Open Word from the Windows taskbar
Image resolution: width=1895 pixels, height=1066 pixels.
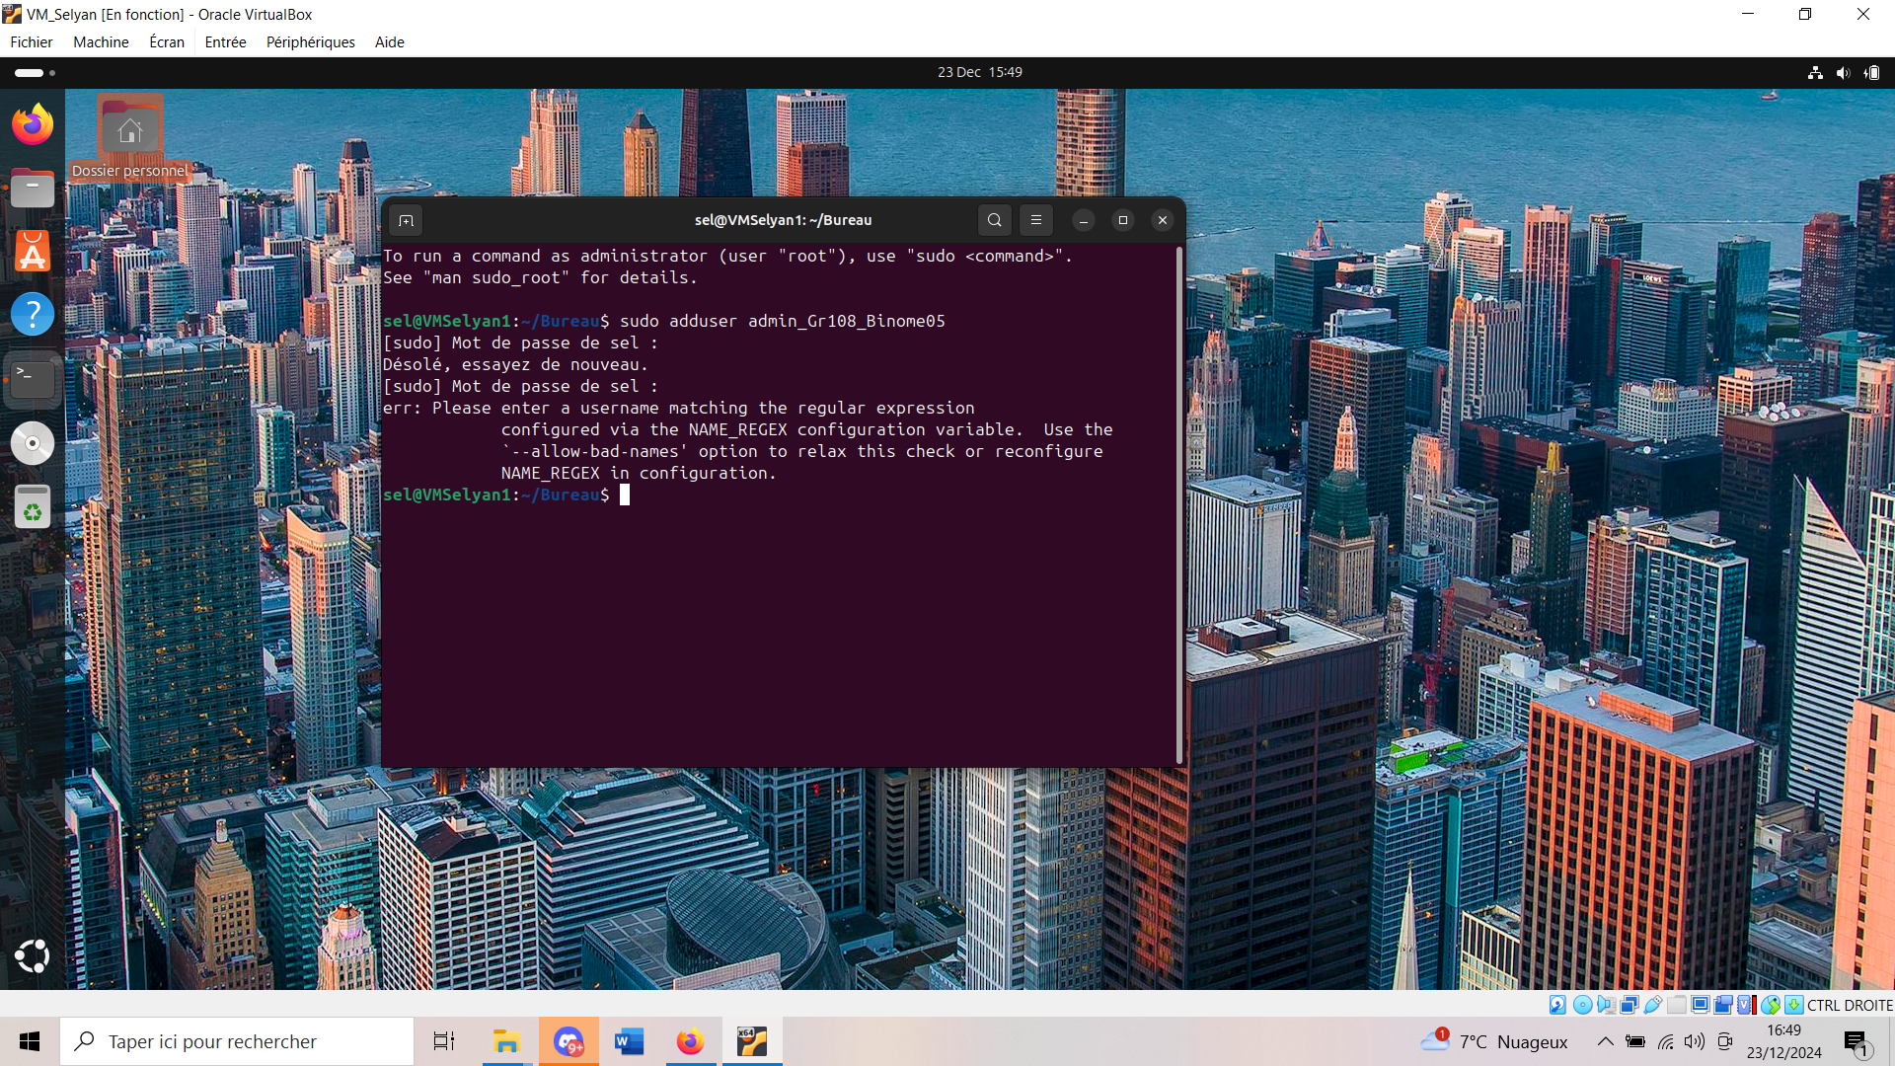tap(629, 1041)
